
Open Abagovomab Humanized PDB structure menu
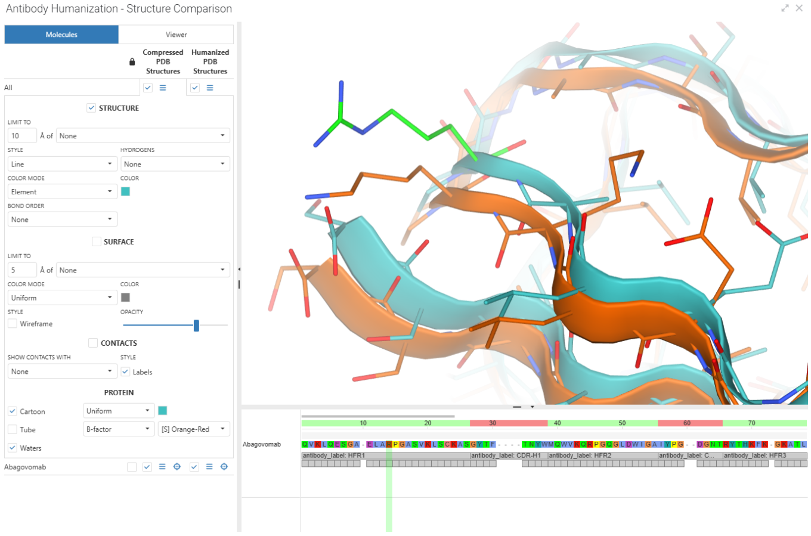point(209,467)
